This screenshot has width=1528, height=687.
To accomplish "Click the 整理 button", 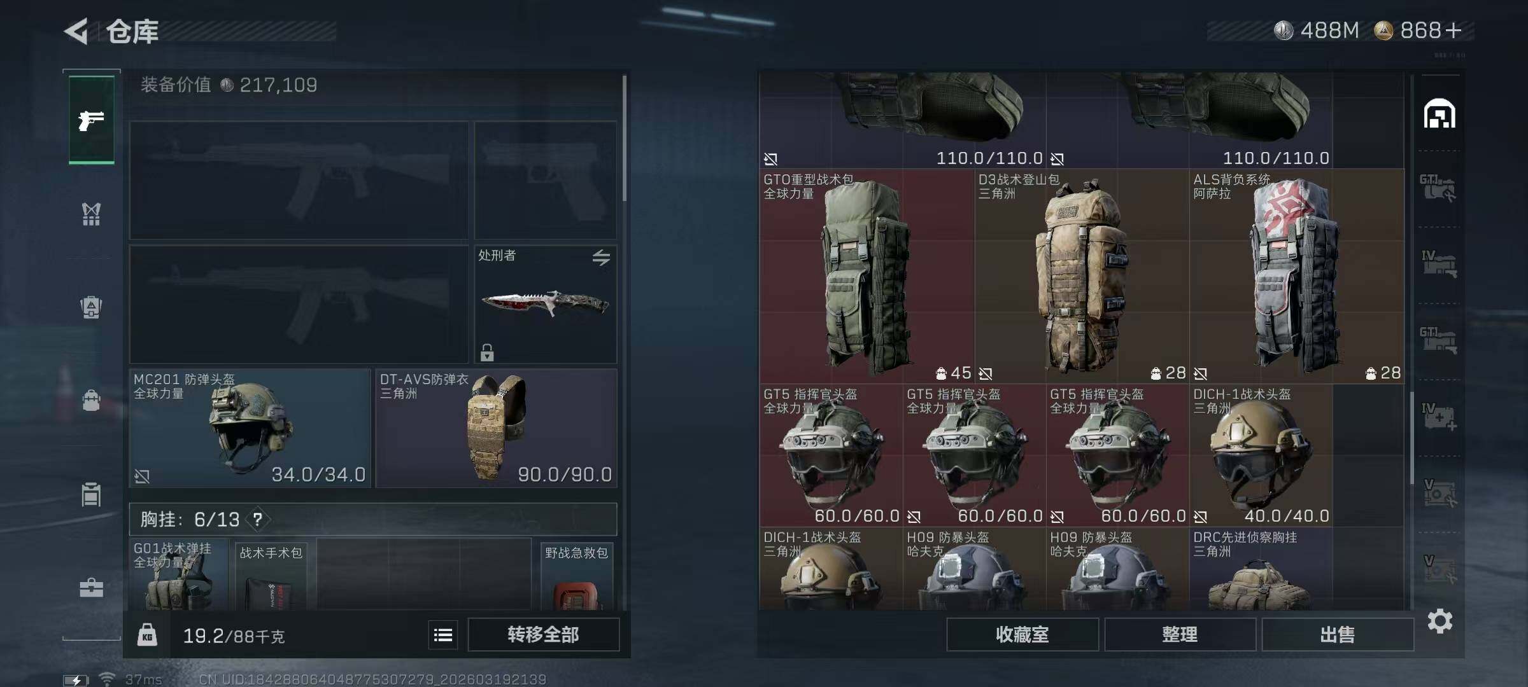I will [1180, 634].
